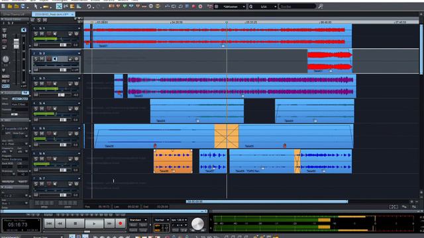Click the toolbar search input field
This screenshot has height=238, width=424.
coord(297,7)
